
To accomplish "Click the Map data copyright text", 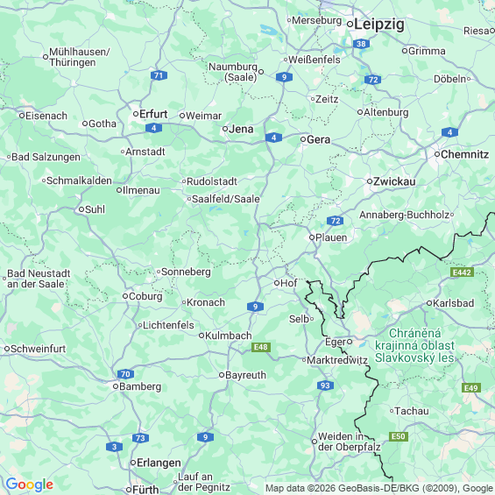I will click(379, 488).
